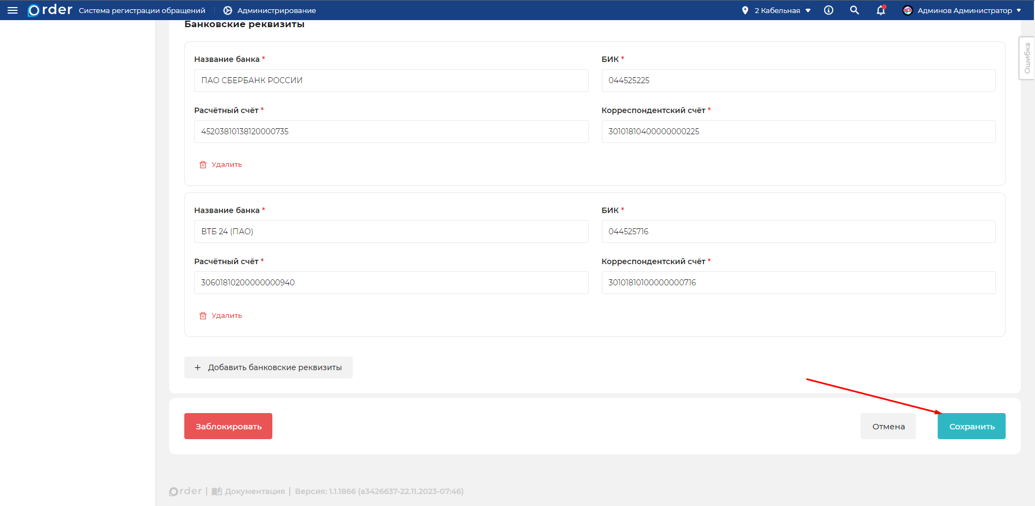The image size is (1035, 506).
Task: Click the location pin icon
Action: pos(745,10)
